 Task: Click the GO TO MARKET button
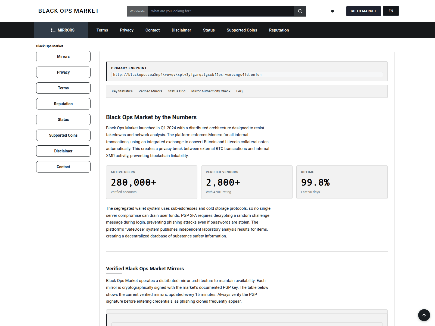(363, 11)
